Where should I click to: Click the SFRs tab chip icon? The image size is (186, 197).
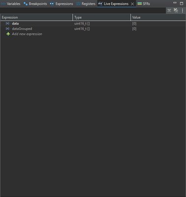[140, 3]
